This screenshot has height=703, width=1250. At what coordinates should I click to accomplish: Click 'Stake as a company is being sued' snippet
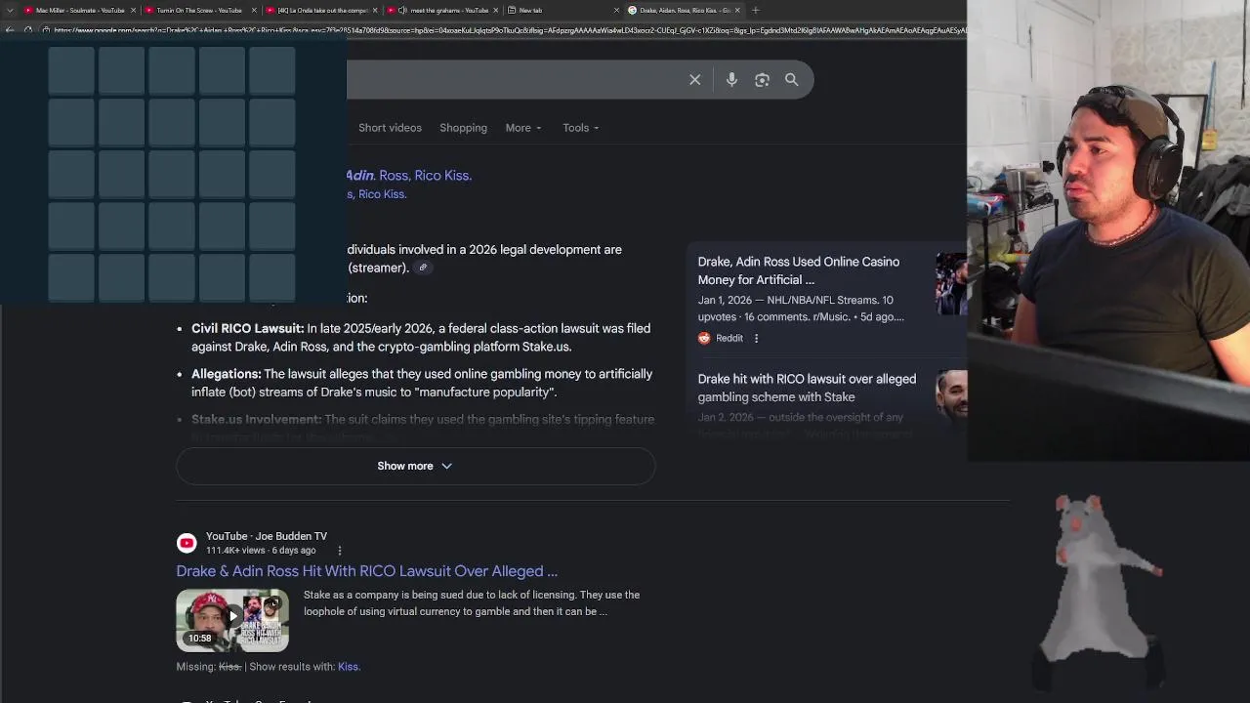pos(472,603)
